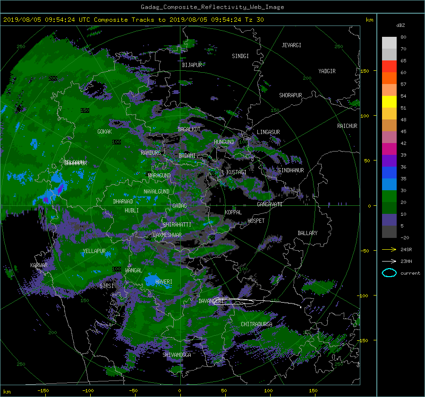Click the 150 km tick on right axis
The image size is (425, 397).
point(365,71)
